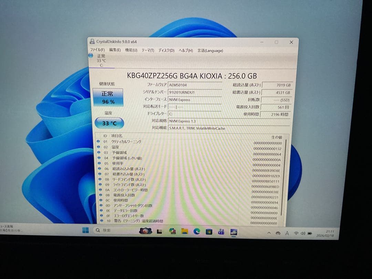The height and width of the screenshot is (279, 372).
Task: Open File Explorer from the taskbar
Action: click(185, 231)
